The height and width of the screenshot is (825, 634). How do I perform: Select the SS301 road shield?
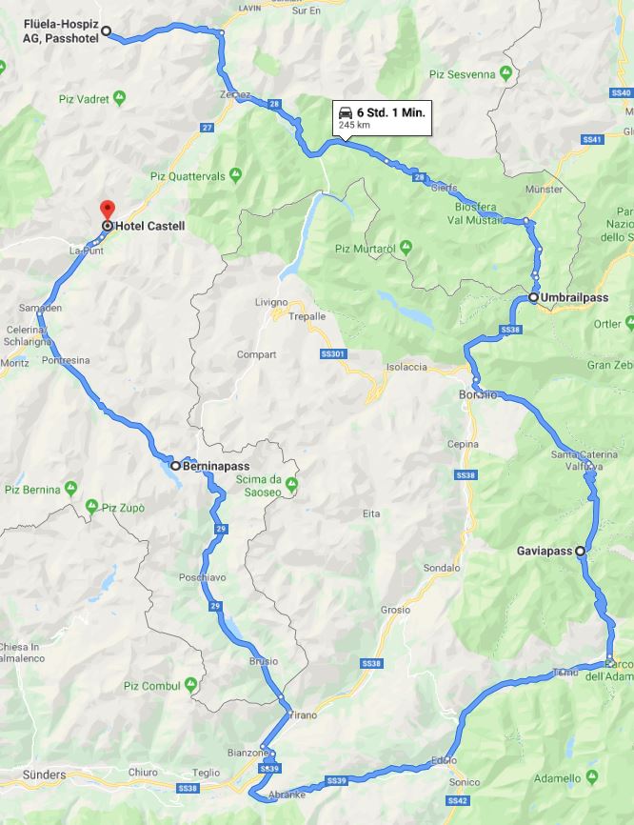pos(333,353)
